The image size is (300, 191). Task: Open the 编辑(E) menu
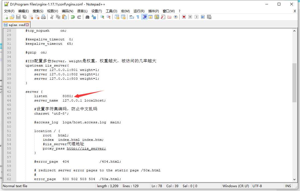click(23, 11)
